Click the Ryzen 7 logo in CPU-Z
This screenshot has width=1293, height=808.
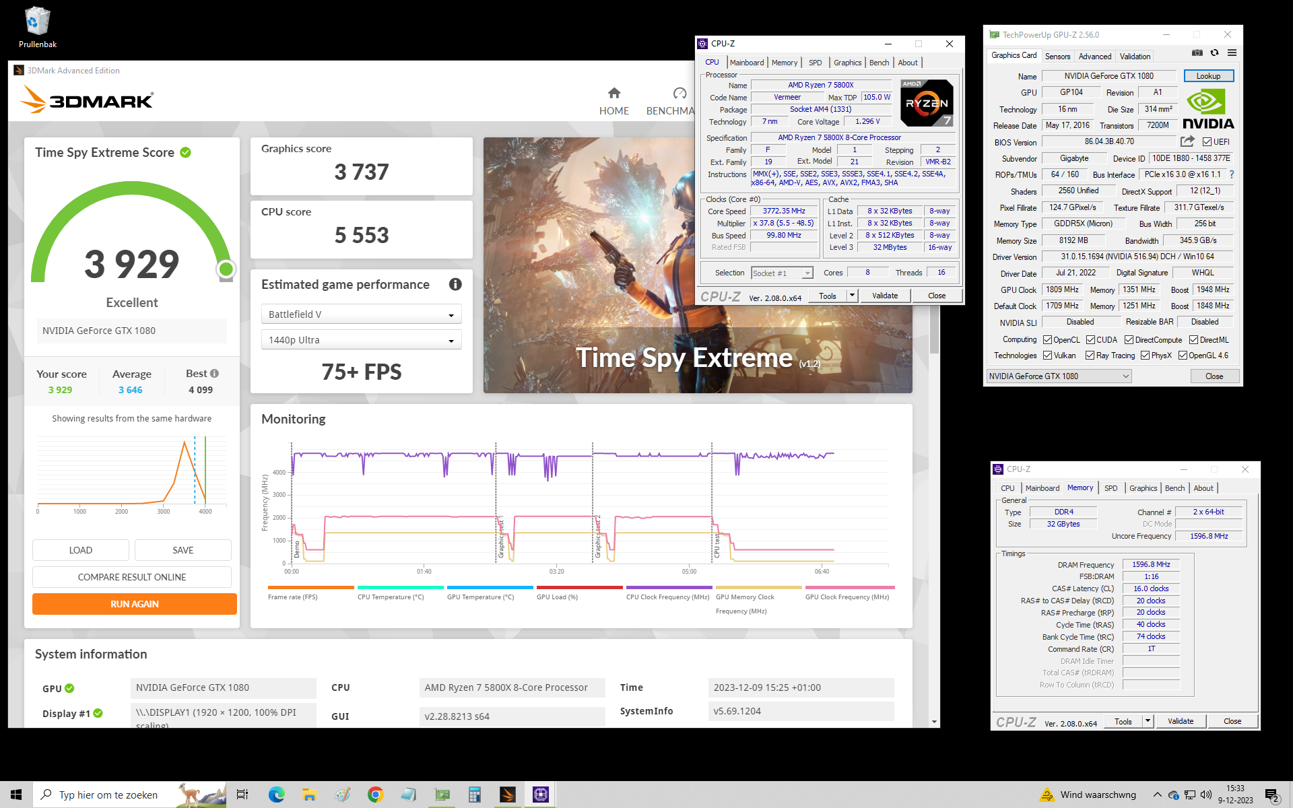pyautogui.click(x=927, y=103)
